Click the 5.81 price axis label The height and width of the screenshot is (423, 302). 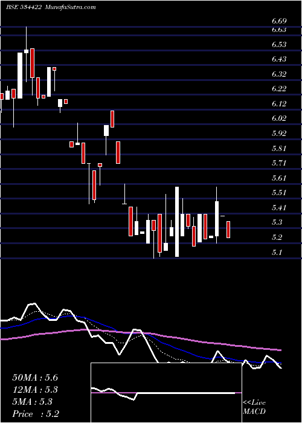point(279,149)
